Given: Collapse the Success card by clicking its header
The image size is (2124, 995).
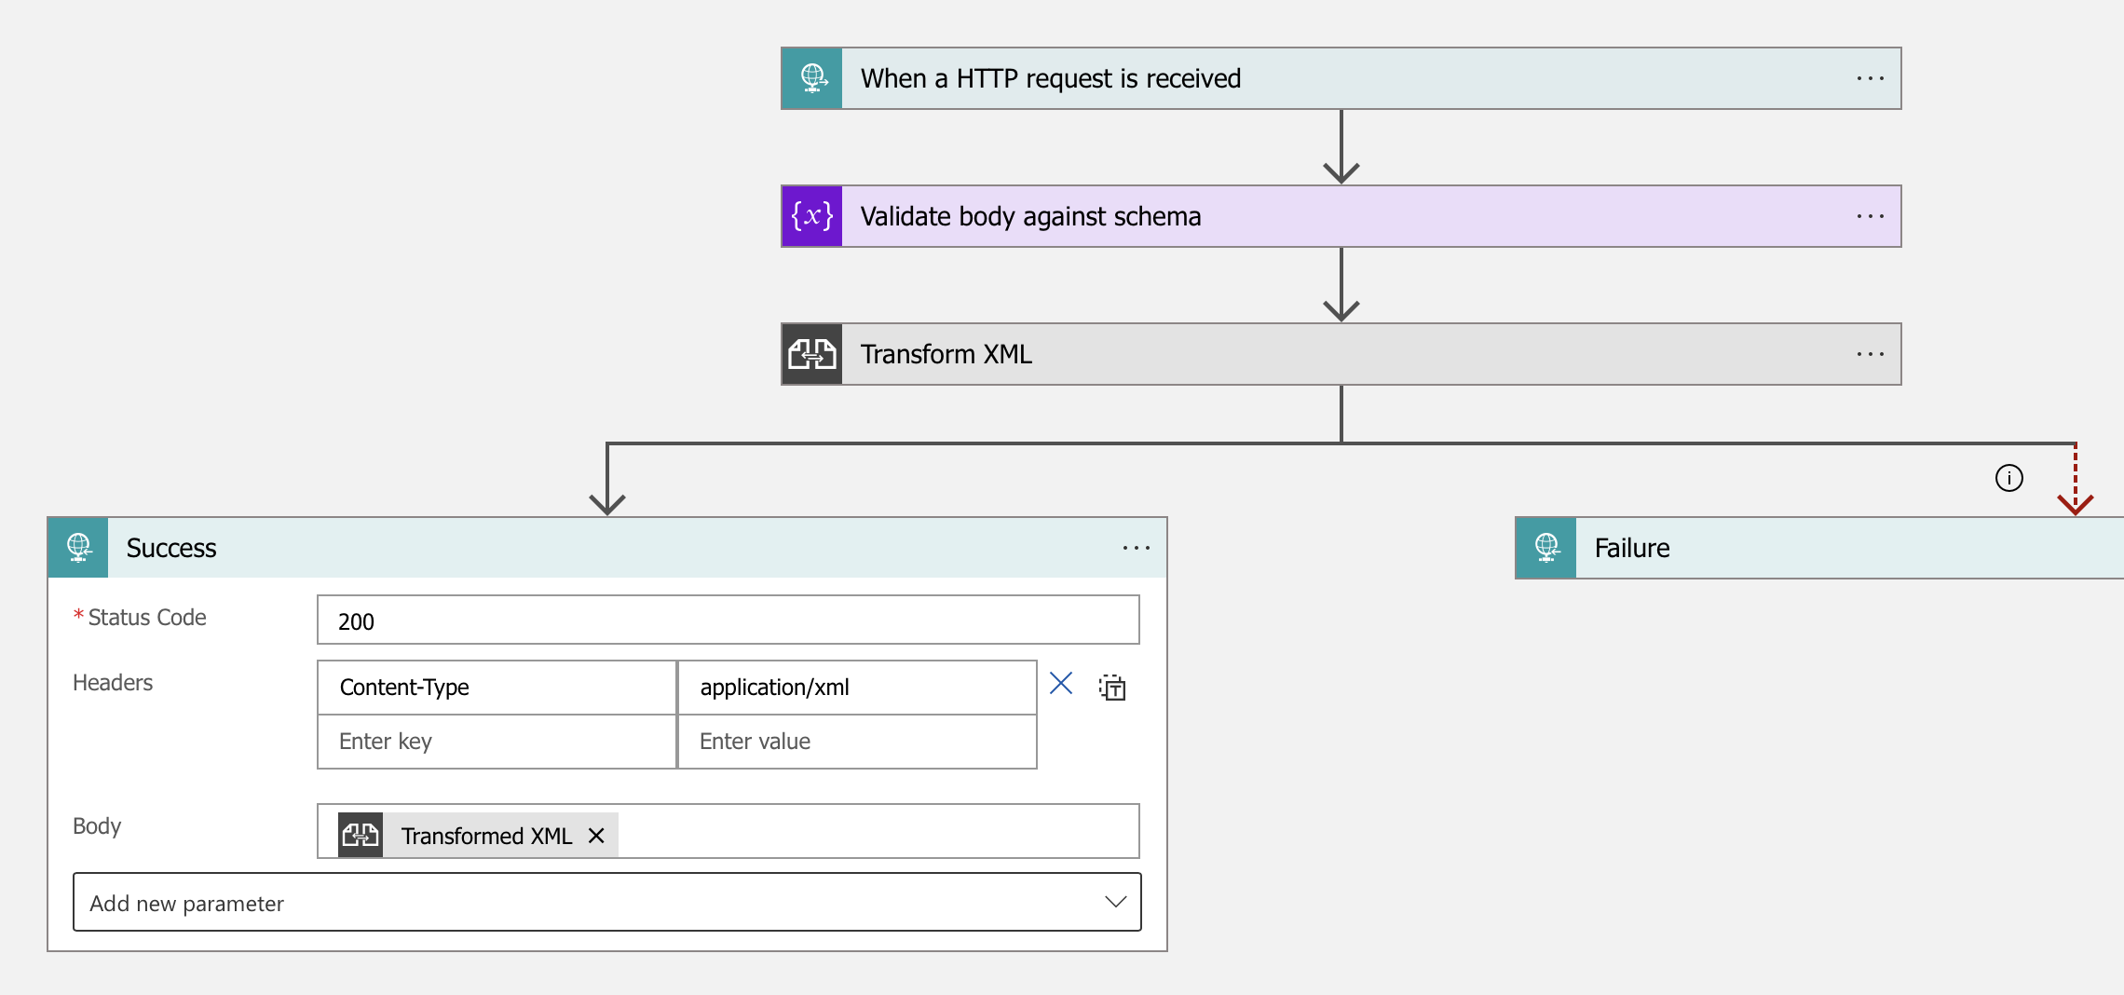Looking at the screenshot, I should tap(559, 548).
